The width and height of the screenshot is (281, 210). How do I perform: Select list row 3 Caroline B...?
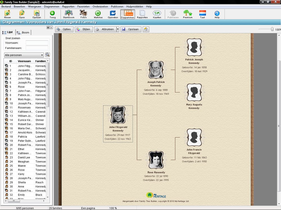25,74
